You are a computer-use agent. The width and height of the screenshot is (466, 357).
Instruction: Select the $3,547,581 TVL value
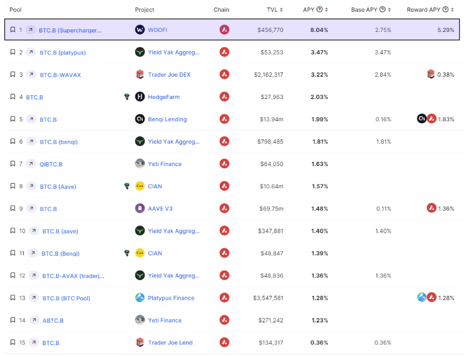tap(268, 298)
